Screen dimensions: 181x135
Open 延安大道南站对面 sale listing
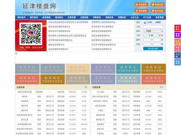coord(25,92)
